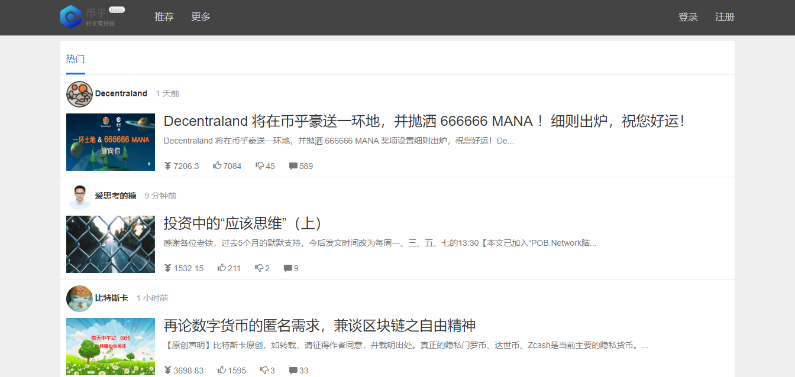This screenshot has width=795, height=377.
Task: Open article 再论数字货币的匿名需求
Action: click(x=320, y=326)
